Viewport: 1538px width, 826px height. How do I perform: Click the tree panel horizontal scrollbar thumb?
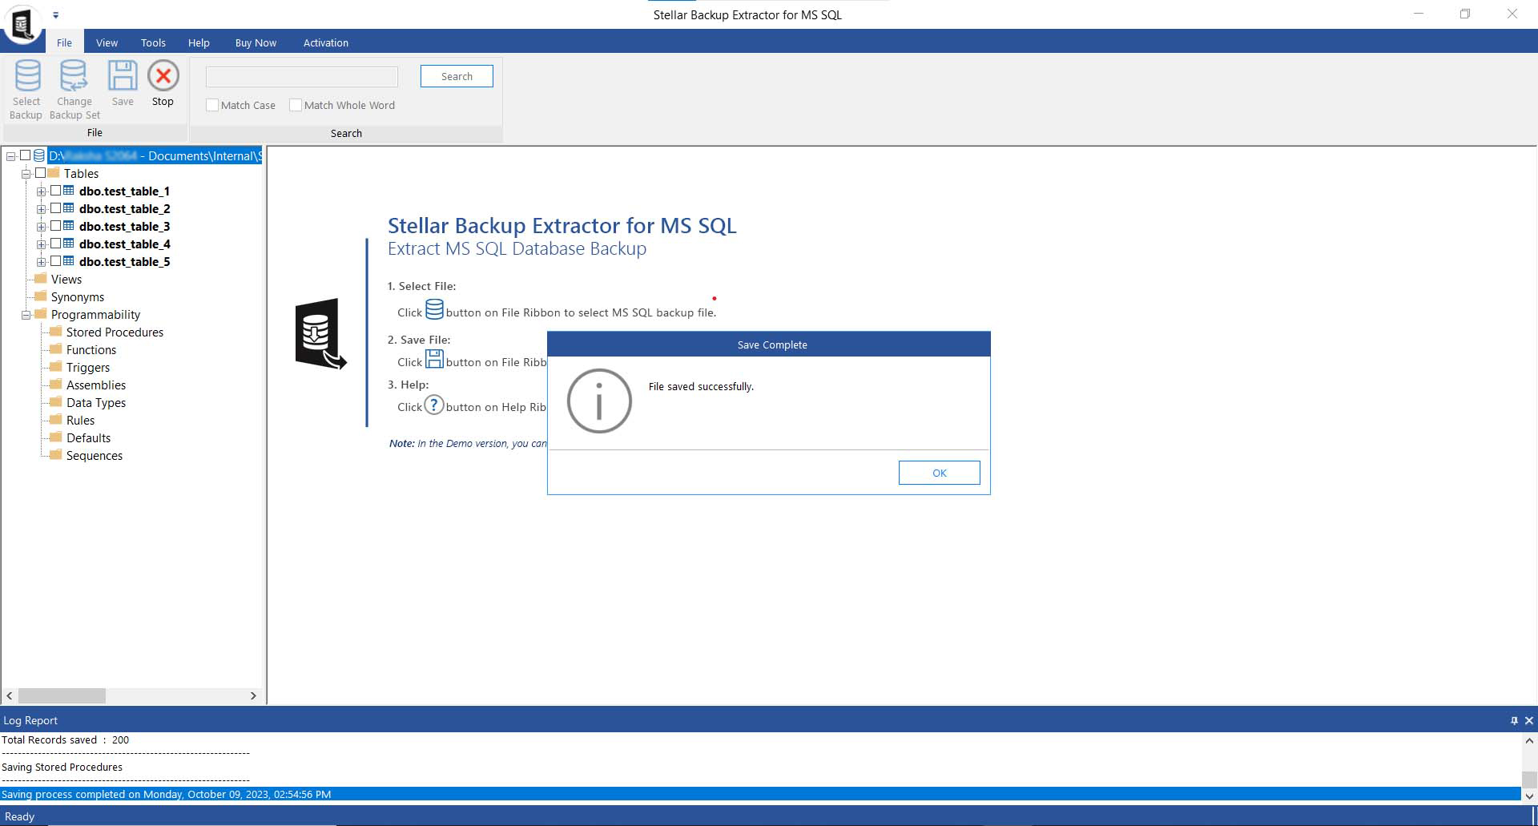pyautogui.click(x=62, y=695)
